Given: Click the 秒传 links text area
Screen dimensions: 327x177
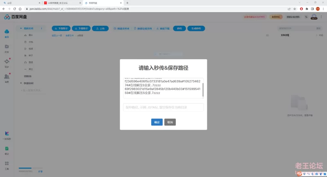Looking at the screenshot, I should (163, 88).
